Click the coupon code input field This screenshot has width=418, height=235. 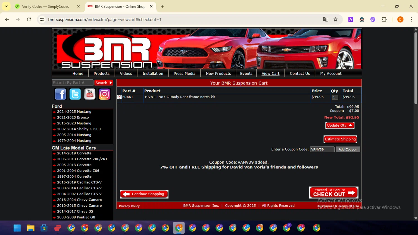(x=322, y=149)
